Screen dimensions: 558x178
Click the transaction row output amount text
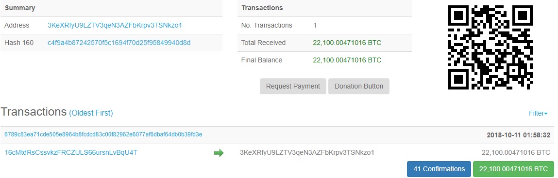click(516, 152)
